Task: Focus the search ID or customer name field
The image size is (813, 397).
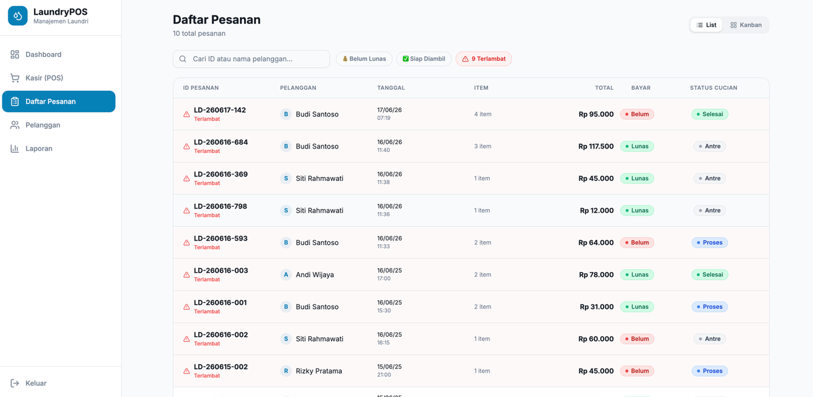Action: click(251, 59)
